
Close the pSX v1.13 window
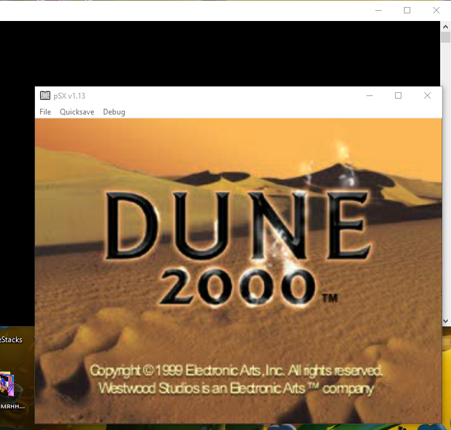pyautogui.click(x=427, y=95)
